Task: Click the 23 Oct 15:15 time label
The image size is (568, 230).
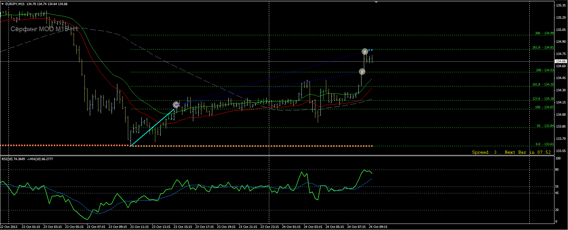Action: click(183, 227)
